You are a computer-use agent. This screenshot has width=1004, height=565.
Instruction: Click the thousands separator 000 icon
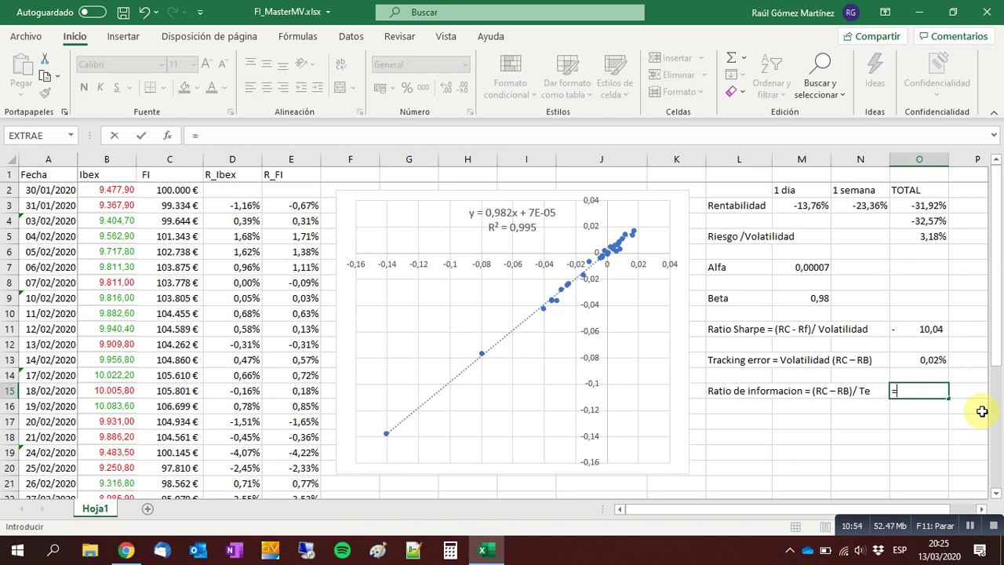(425, 88)
